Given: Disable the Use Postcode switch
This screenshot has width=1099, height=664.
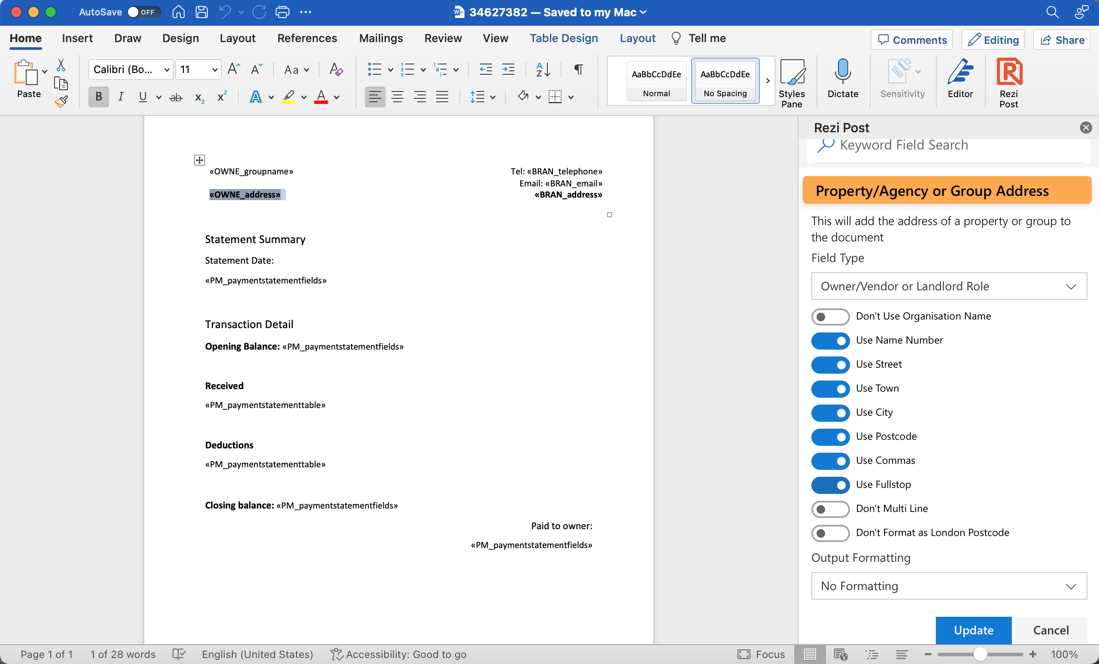Looking at the screenshot, I should (x=830, y=437).
